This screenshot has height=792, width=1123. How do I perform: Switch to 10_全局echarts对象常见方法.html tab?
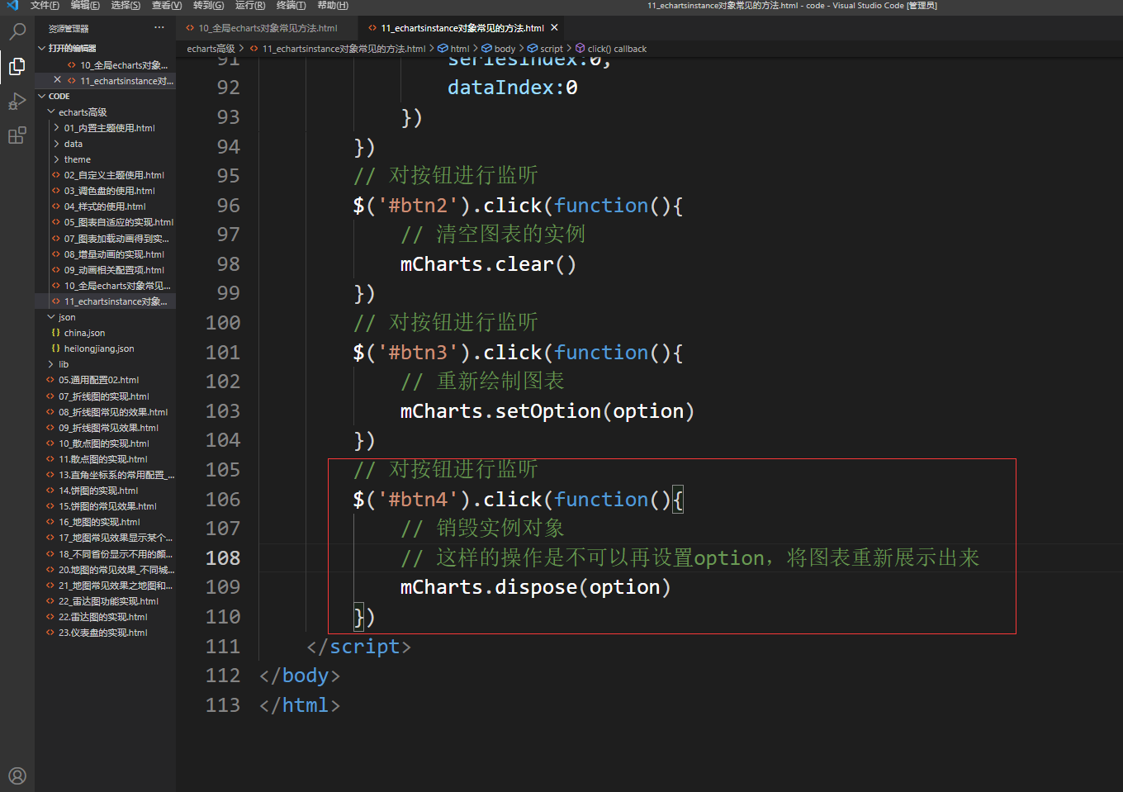[x=268, y=28]
